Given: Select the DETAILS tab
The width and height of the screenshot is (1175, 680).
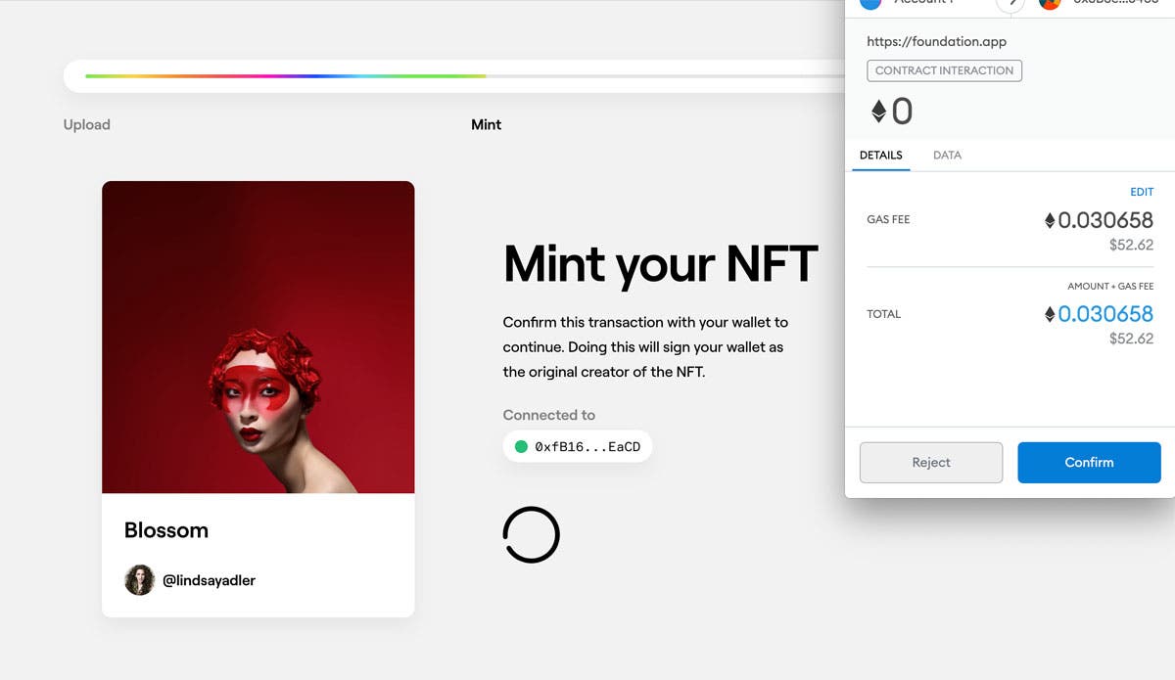Looking at the screenshot, I should 881,156.
